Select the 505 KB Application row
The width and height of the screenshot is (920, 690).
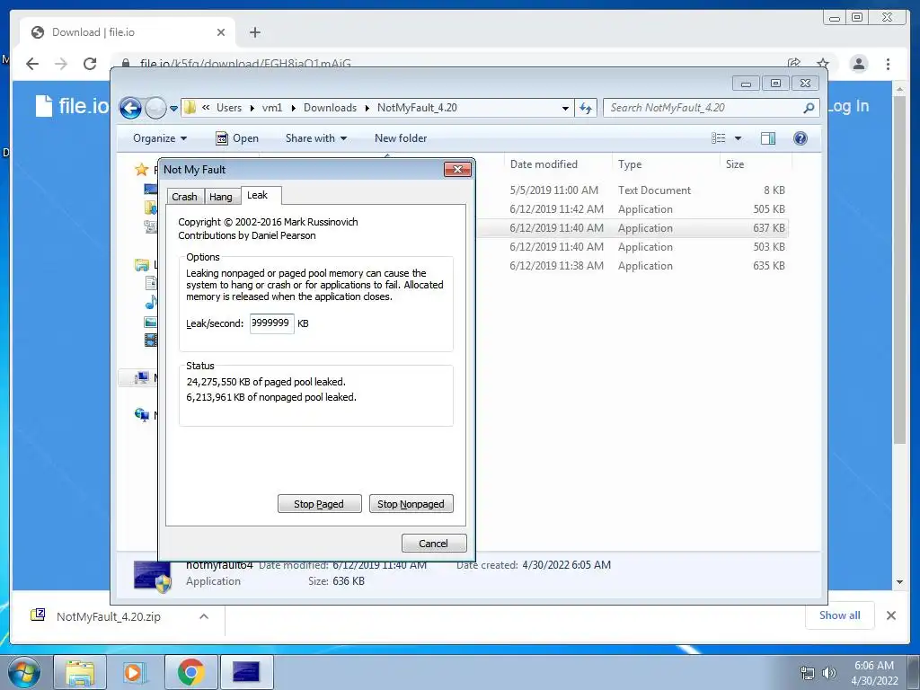click(633, 209)
